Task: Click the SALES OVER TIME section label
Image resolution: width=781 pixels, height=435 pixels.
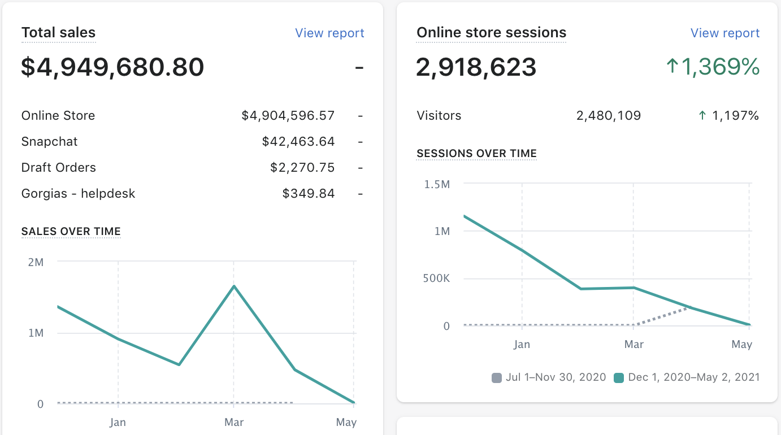Action: (71, 231)
